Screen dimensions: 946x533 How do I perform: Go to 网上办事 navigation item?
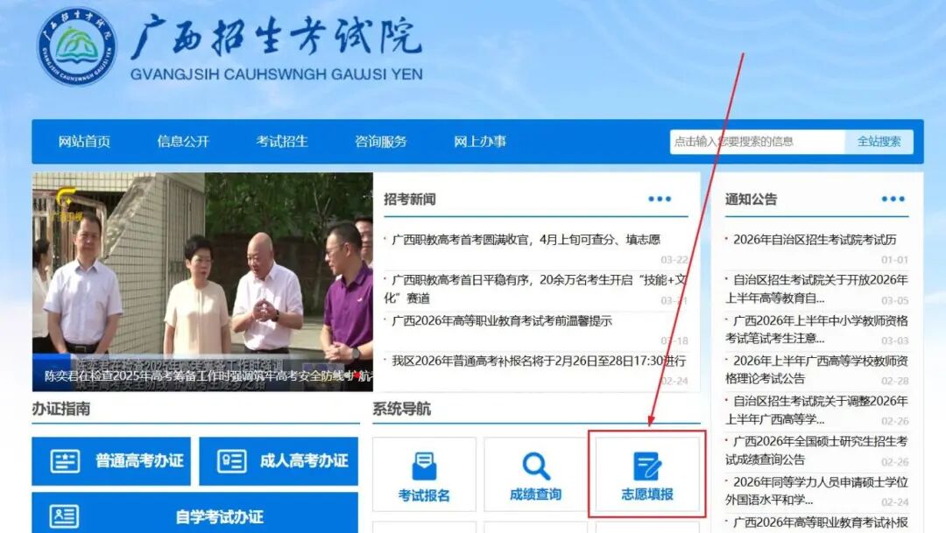click(480, 142)
